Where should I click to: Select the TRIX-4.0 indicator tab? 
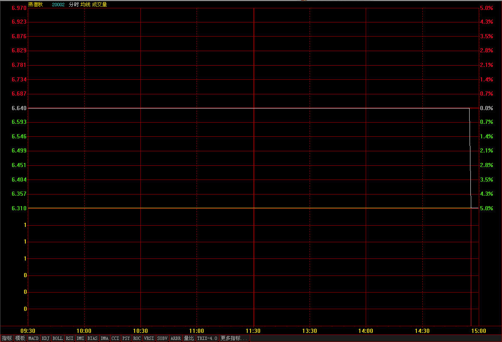coord(207,338)
